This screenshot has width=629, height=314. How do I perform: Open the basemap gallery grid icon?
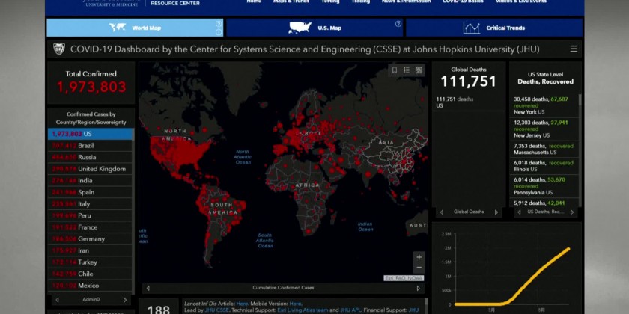pyautogui.click(x=419, y=70)
